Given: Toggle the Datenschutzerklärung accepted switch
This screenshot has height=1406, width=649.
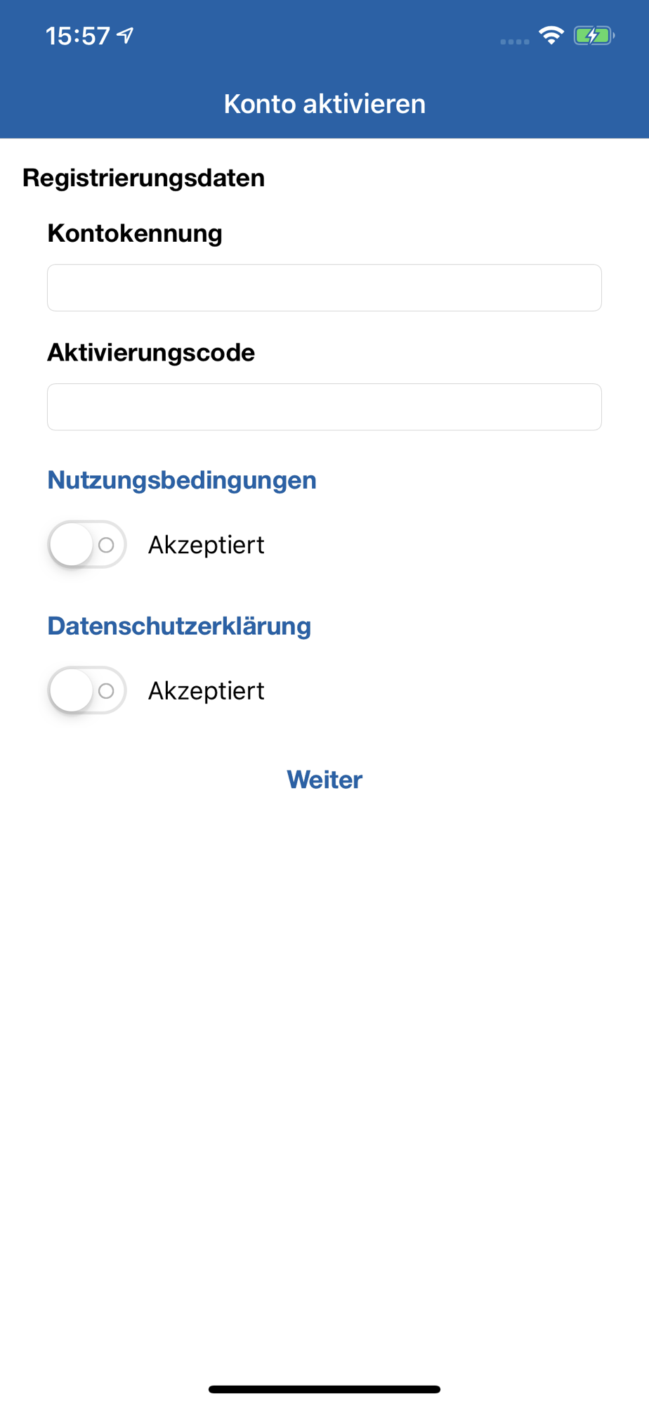Looking at the screenshot, I should pyautogui.click(x=86, y=691).
